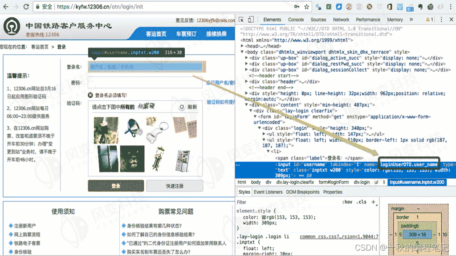Viewport: 456px width, 256px height.
Task: Expand the div class header node
Action: pyautogui.click(x=246, y=82)
